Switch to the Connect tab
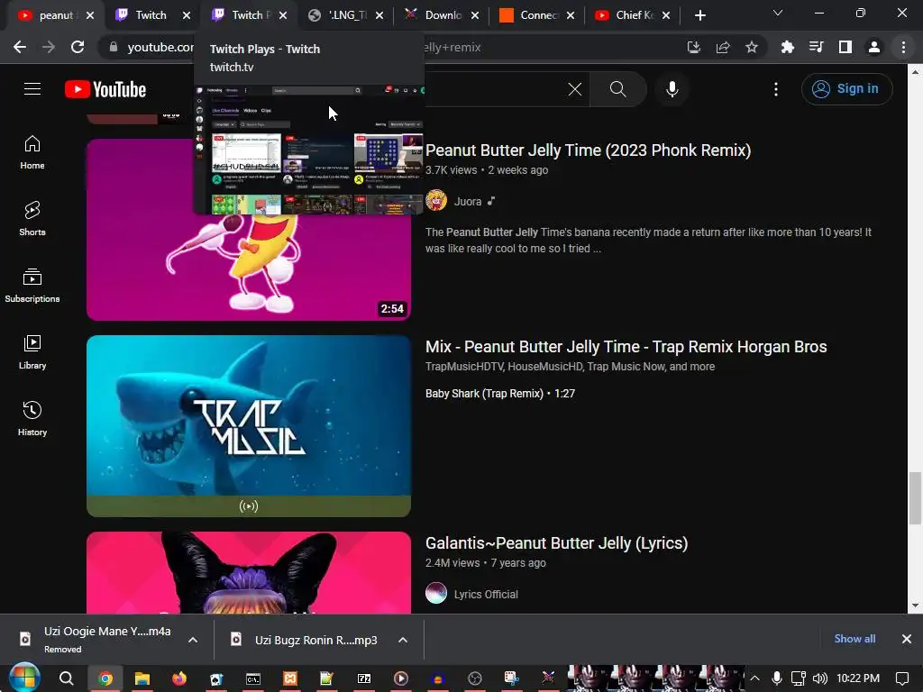This screenshot has height=692, width=923. [x=537, y=15]
